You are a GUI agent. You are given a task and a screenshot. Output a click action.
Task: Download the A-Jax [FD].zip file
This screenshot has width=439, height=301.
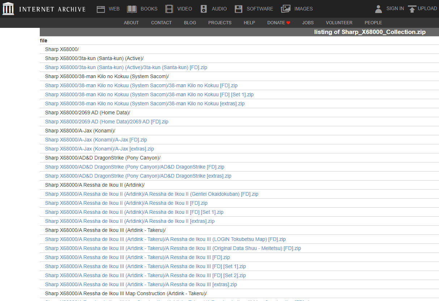click(96, 140)
